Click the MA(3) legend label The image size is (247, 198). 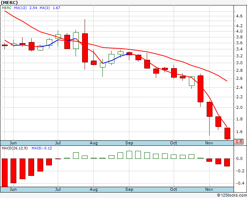tap(45, 8)
